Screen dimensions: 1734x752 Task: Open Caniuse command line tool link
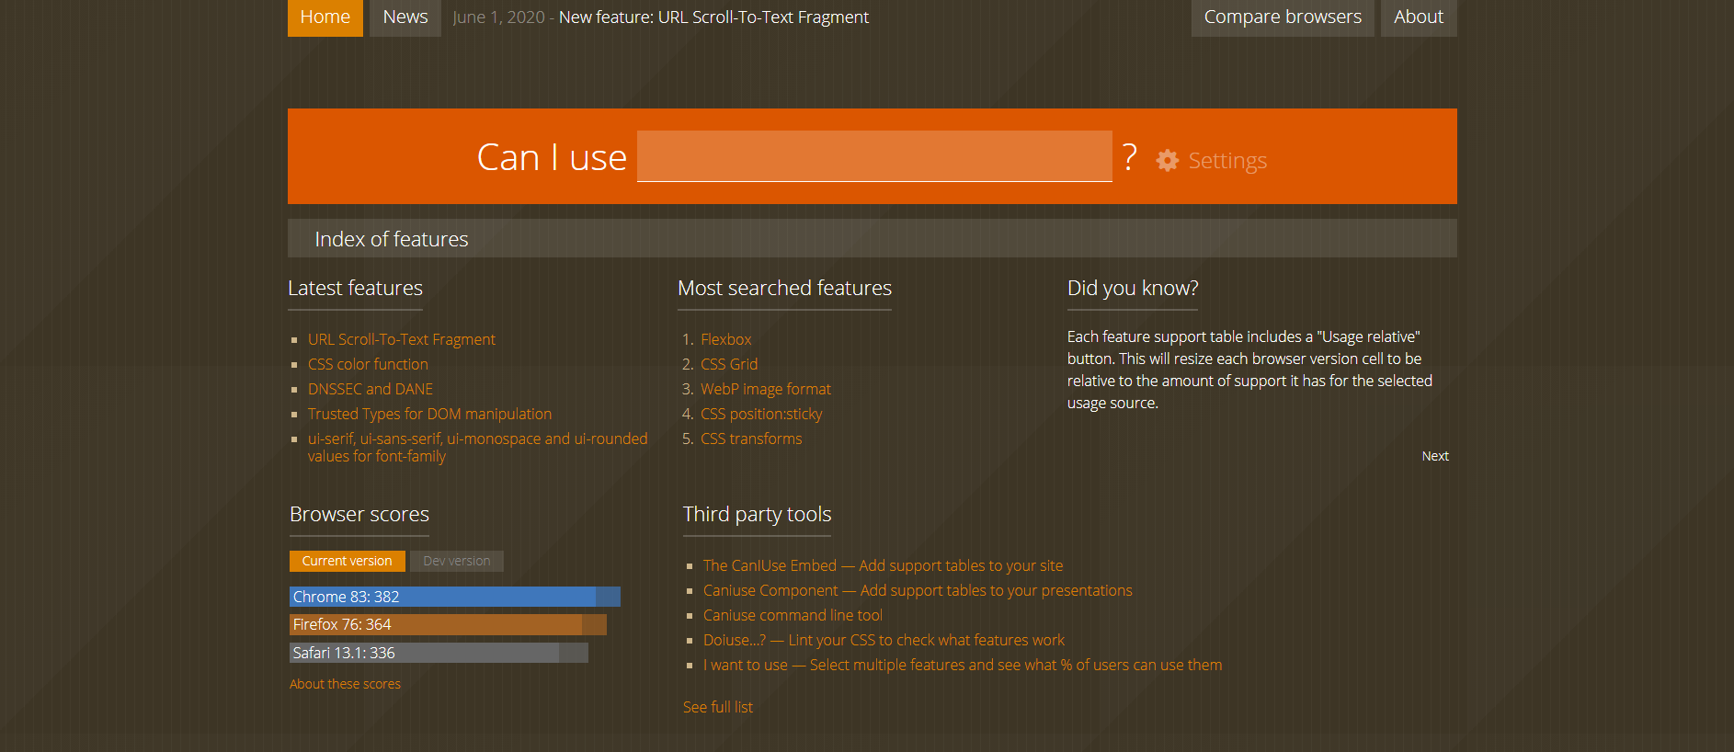pos(793,615)
